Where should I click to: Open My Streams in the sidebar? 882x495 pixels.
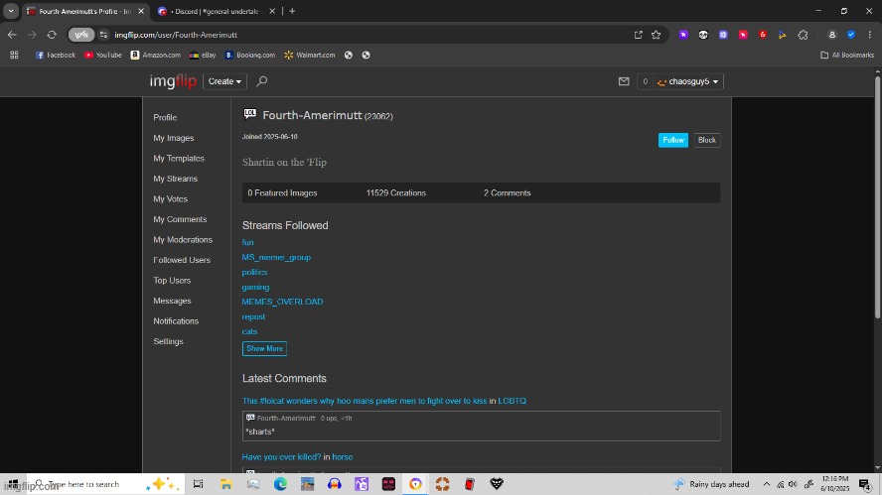176,179
